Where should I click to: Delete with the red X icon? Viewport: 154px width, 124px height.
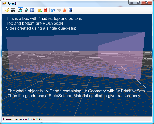point(45,10)
